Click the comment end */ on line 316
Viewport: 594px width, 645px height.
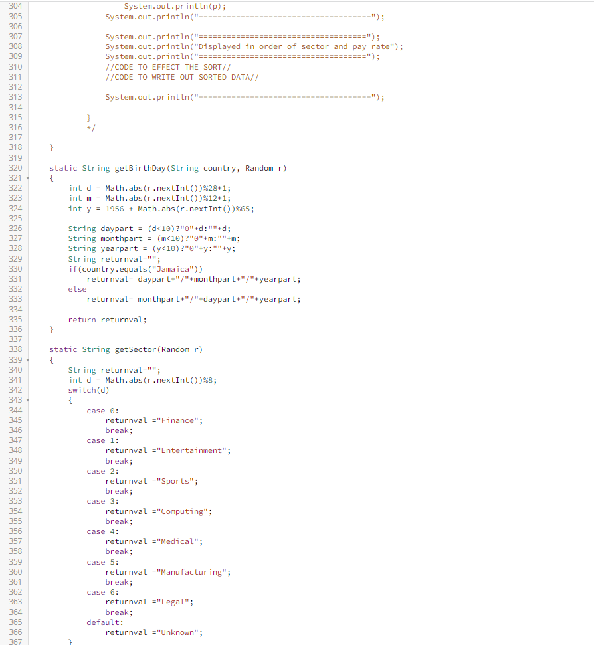pyautogui.click(x=91, y=128)
